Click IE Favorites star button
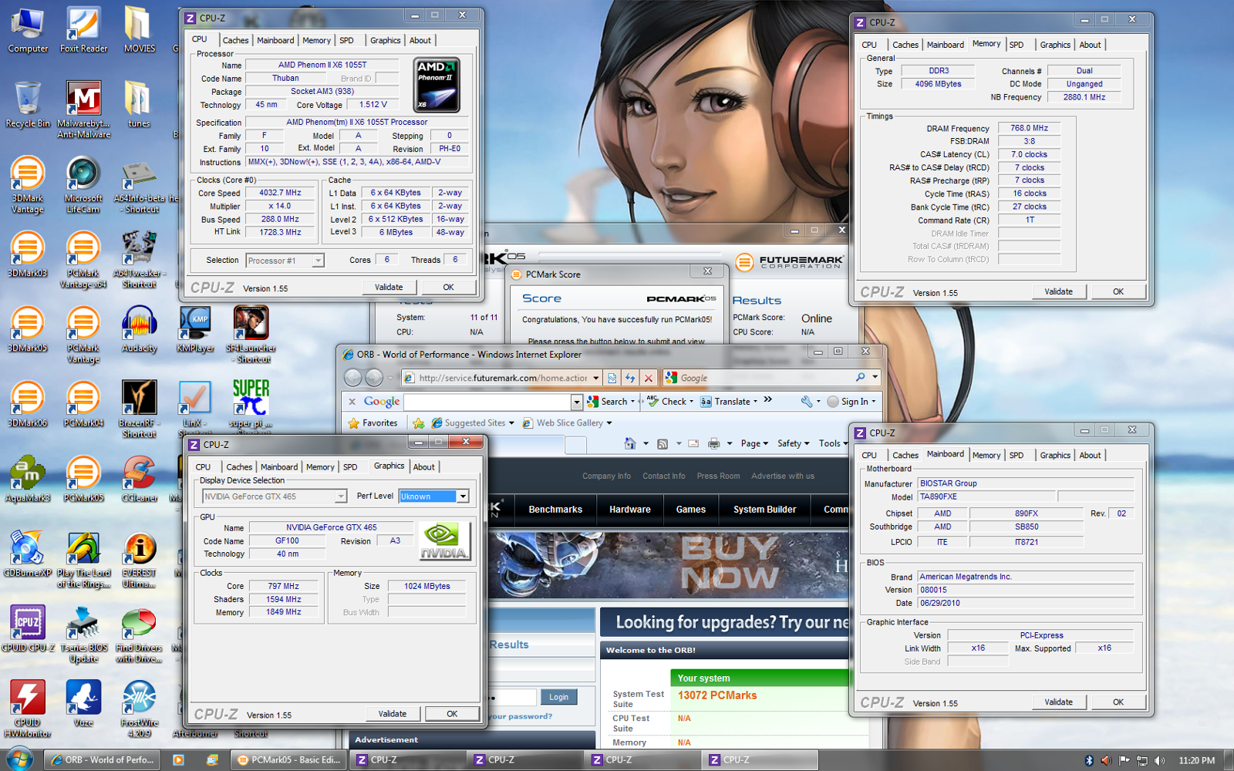1234x771 pixels. (373, 423)
